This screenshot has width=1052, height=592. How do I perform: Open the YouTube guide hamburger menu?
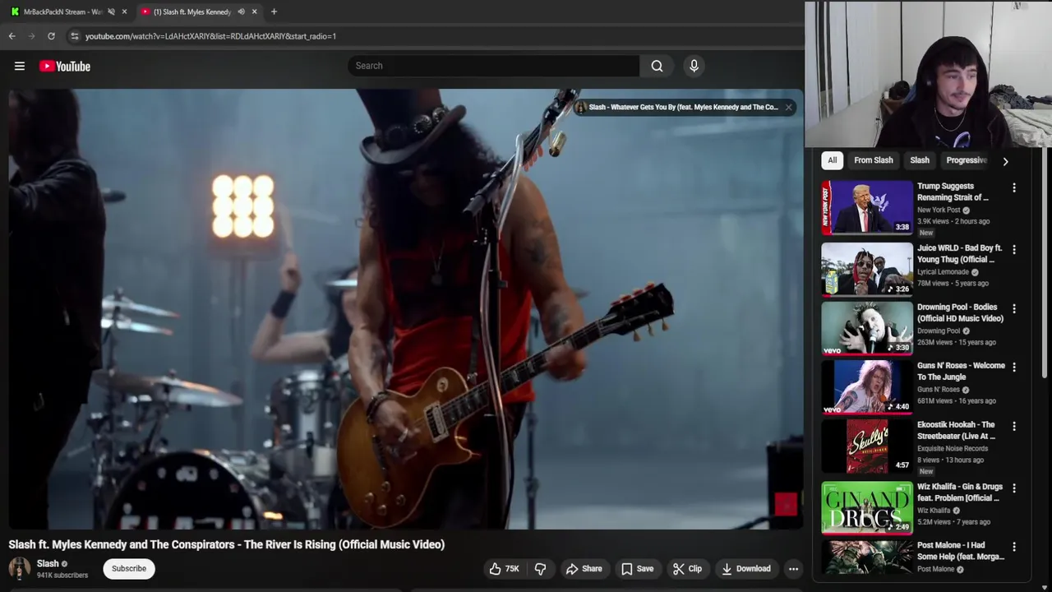point(20,66)
